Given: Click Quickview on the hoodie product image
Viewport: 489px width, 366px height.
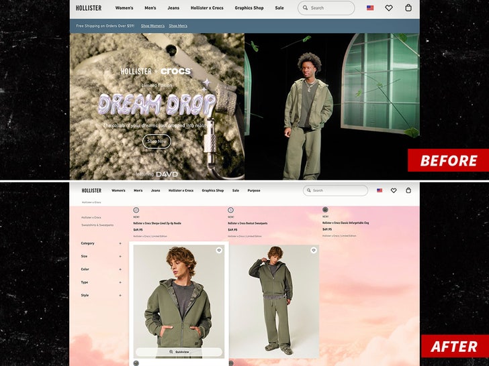Looking at the screenshot, I should (x=179, y=351).
